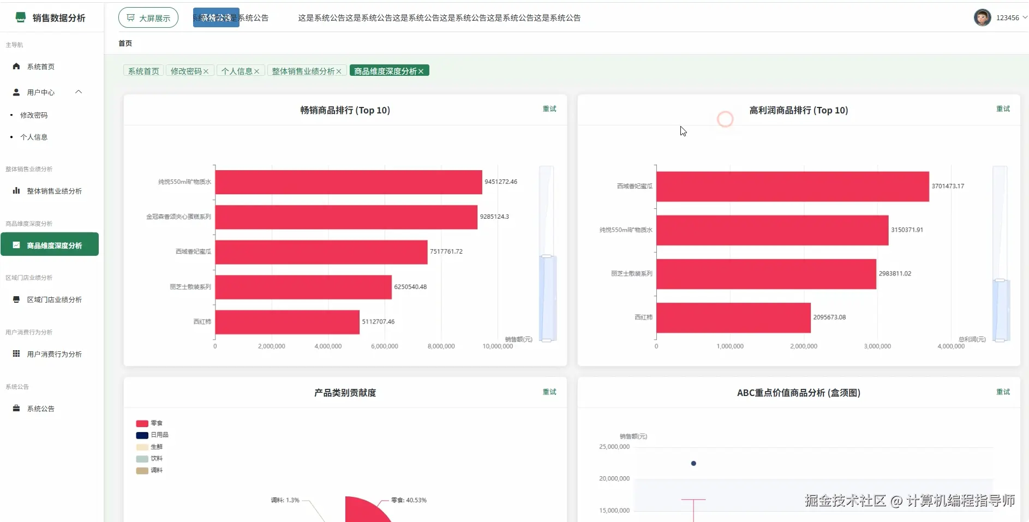Switch to the 系统首页 tab
Image resolution: width=1029 pixels, height=522 pixels.
[x=143, y=71]
